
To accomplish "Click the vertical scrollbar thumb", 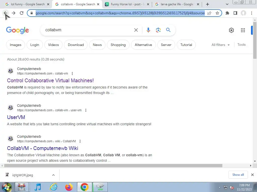I will 255,40.
